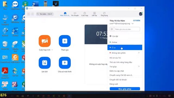Image resolution: width=174 pixels, height=98 pixels.
Task: Click the Thêm ghi chú cá nhân note field
Action: tap(127, 29)
